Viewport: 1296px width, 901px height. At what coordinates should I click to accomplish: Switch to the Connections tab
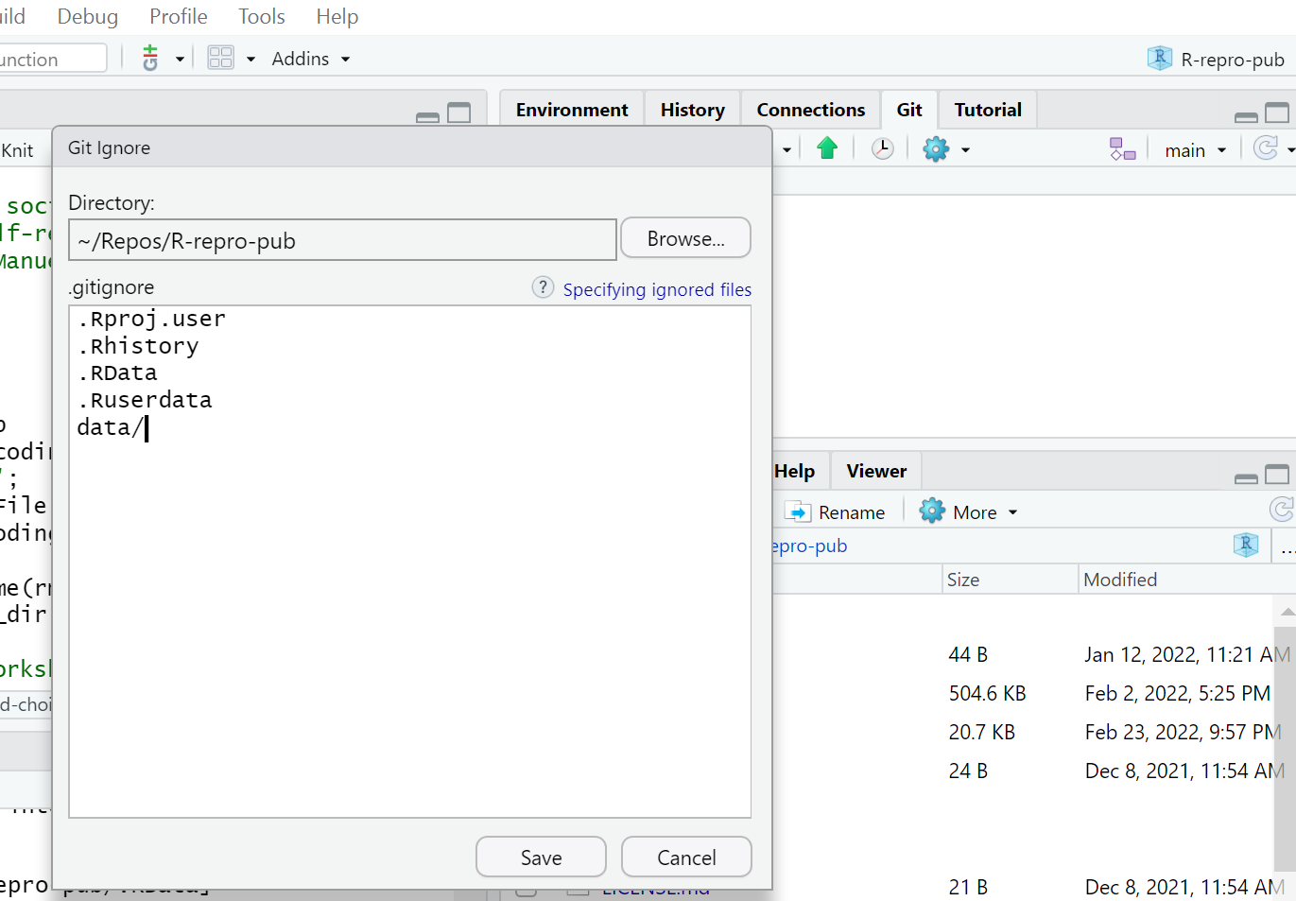[811, 110]
